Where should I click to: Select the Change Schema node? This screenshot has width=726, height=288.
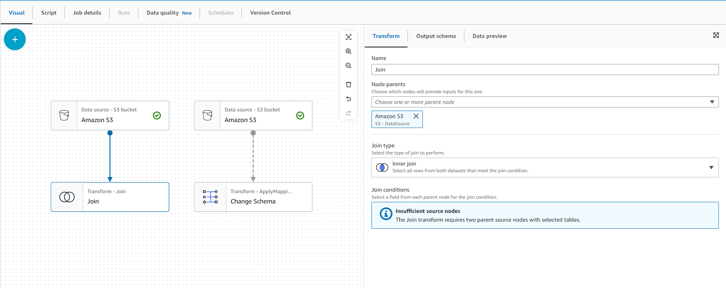click(253, 197)
